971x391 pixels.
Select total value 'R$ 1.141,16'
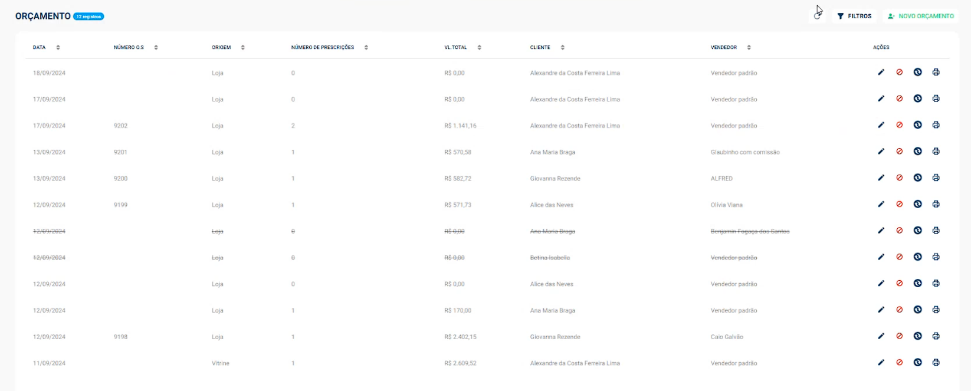tap(460, 126)
